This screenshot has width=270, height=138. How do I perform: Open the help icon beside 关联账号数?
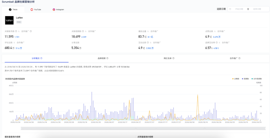pyautogui.click(x=16, y=31)
